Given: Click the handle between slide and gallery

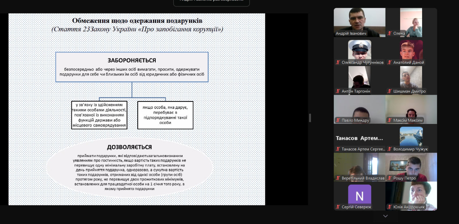Looking at the screenshot, I should 310,118.
